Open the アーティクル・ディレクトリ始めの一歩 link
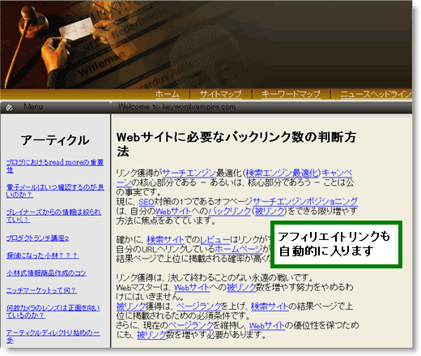 pos(53,337)
